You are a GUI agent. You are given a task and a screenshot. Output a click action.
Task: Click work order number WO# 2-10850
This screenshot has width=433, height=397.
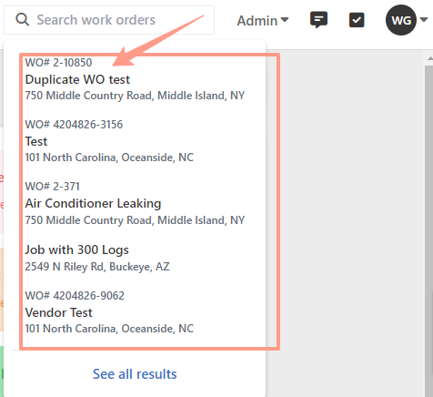58,63
